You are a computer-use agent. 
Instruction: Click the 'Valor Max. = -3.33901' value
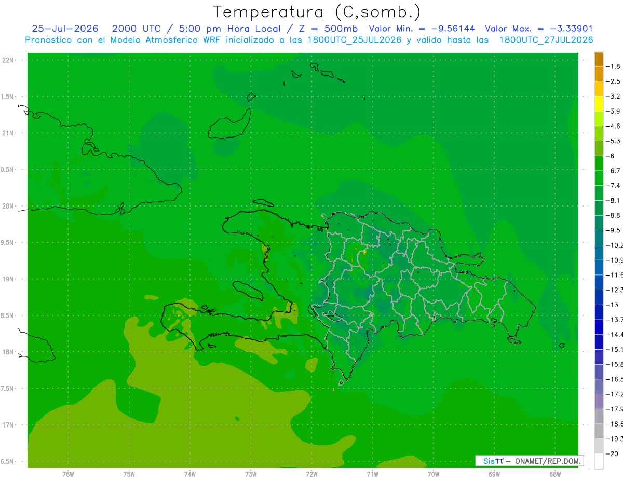(539, 29)
